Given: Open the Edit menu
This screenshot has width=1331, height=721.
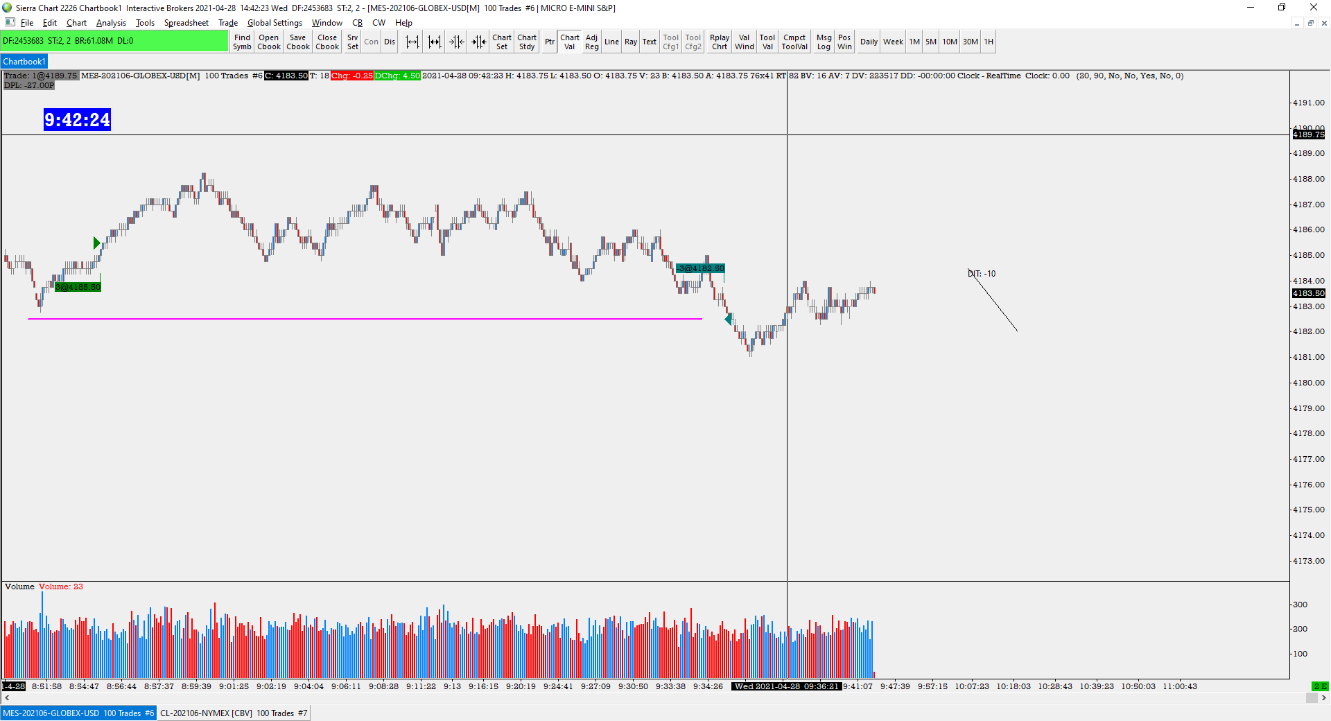Looking at the screenshot, I should coord(50,23).
